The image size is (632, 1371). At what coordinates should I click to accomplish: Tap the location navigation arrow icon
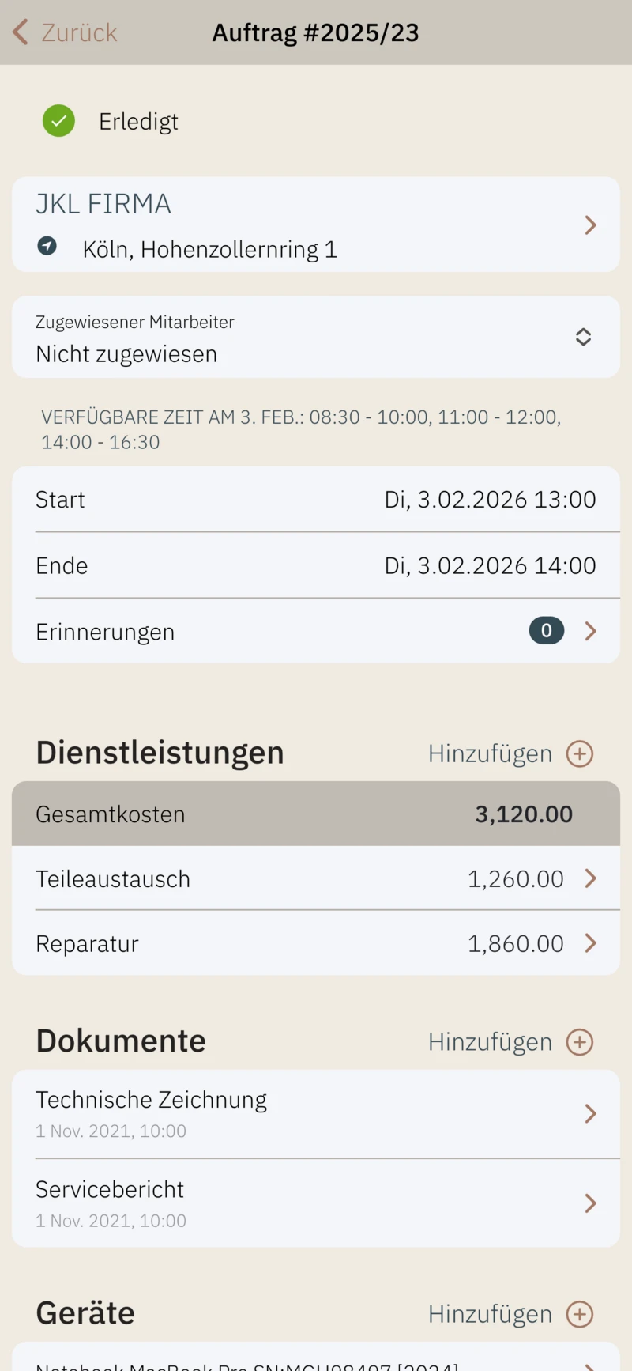tap(47, 246)
